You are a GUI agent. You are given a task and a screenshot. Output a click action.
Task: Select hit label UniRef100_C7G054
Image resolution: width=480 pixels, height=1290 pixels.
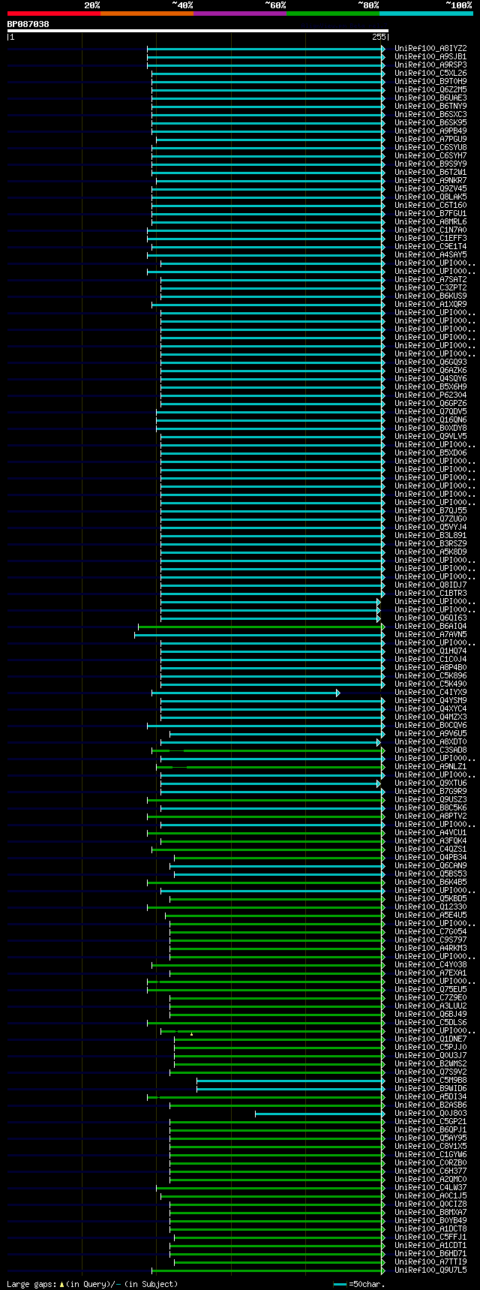pos(430,932)
